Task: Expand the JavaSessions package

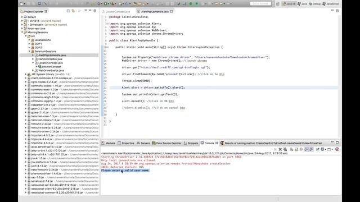Action: (29, 40)
